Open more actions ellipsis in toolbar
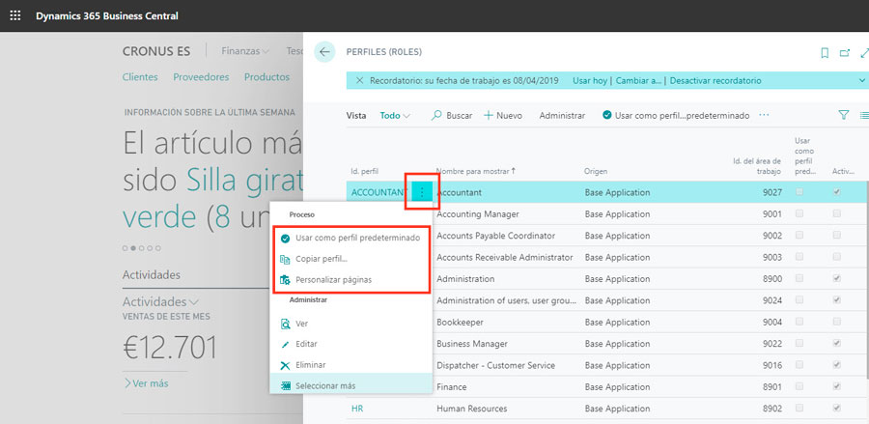The image size is (869, 424). 764,115
